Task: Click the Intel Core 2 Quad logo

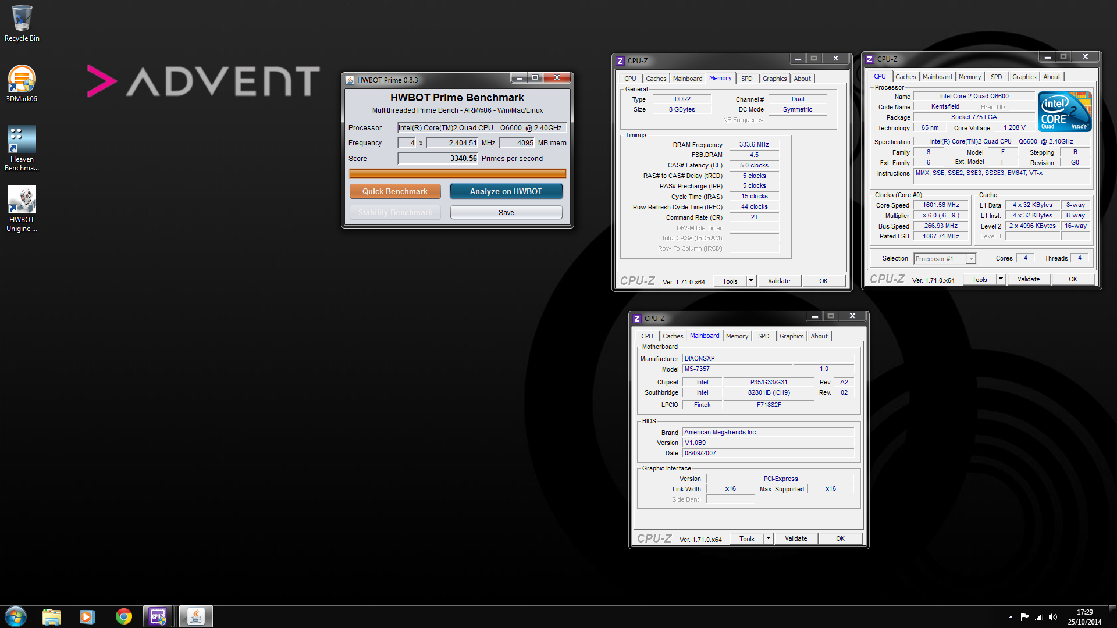Action: coord(1065,112)
